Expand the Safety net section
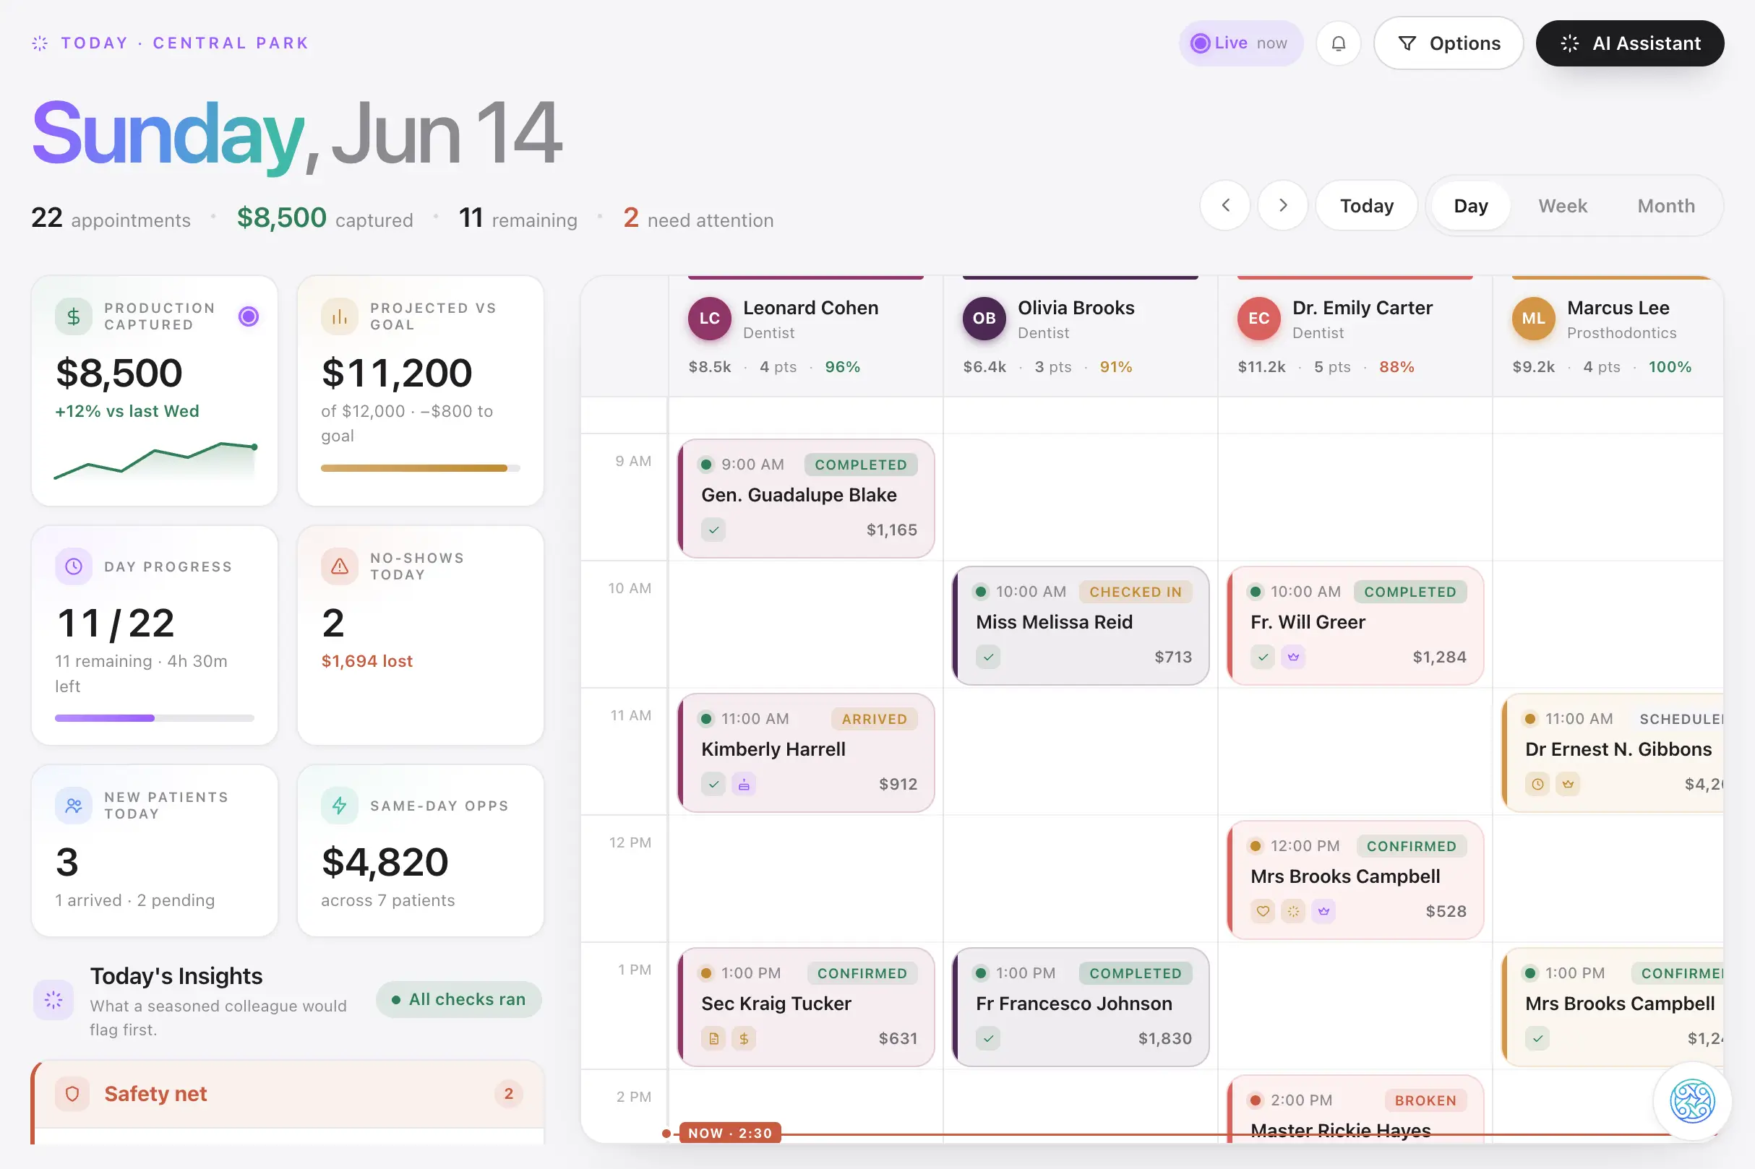Image resolution: width=1755 pixels, height=1169 pixels. pyautogui.click(x=288, y=1094)
